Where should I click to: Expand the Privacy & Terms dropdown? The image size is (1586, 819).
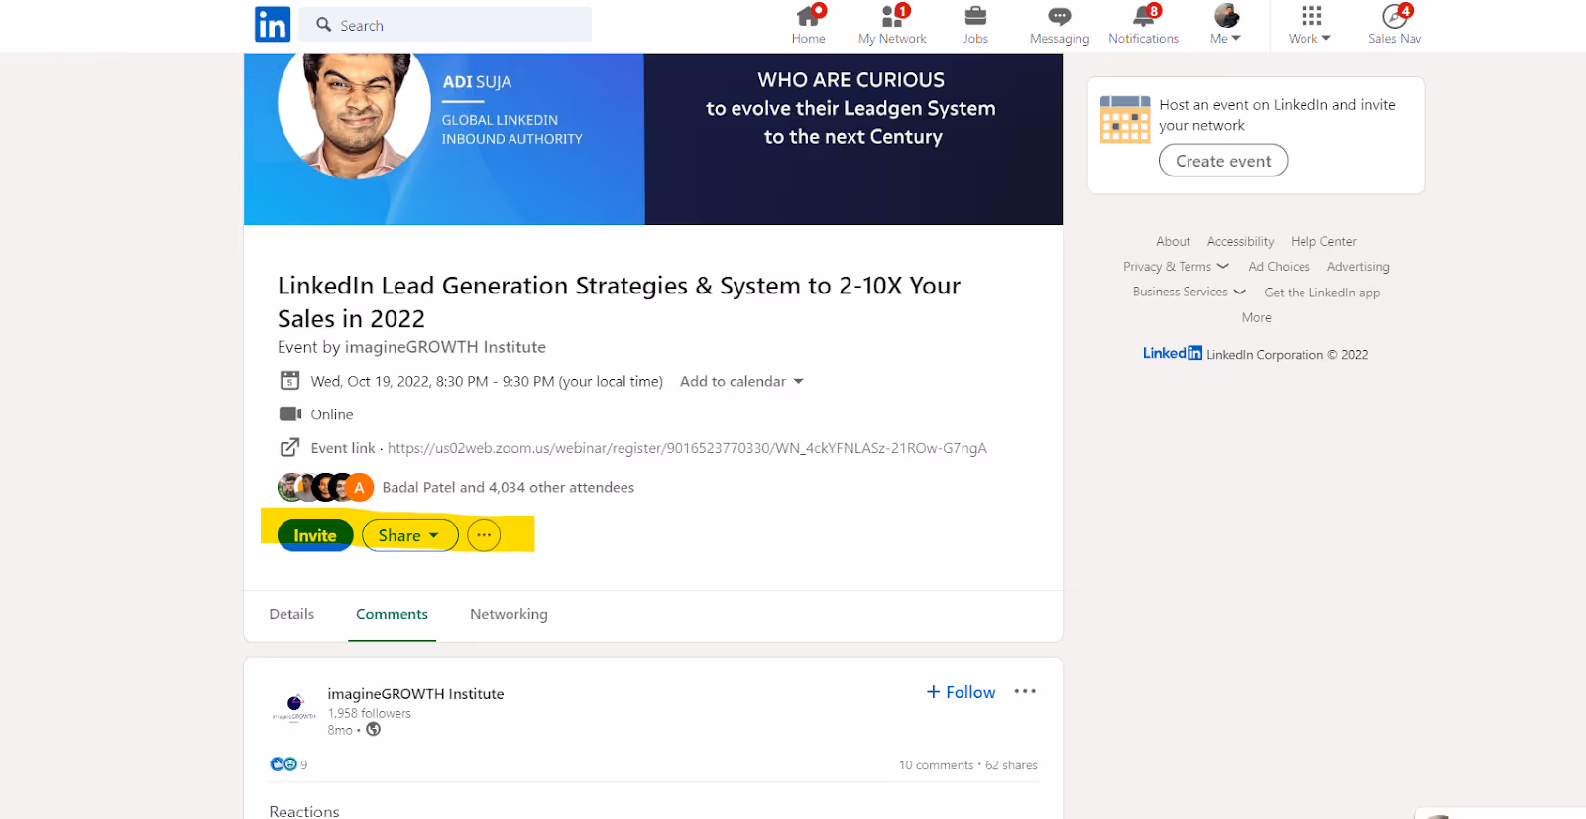(x=1176, y=267)
